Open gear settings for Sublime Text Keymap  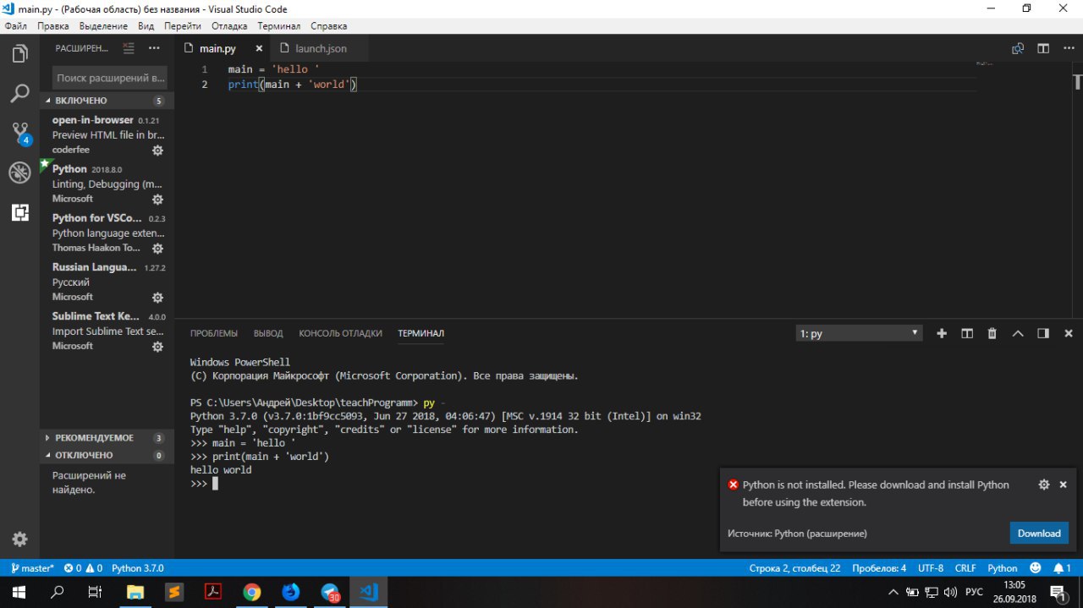click(x=157, y=347)
